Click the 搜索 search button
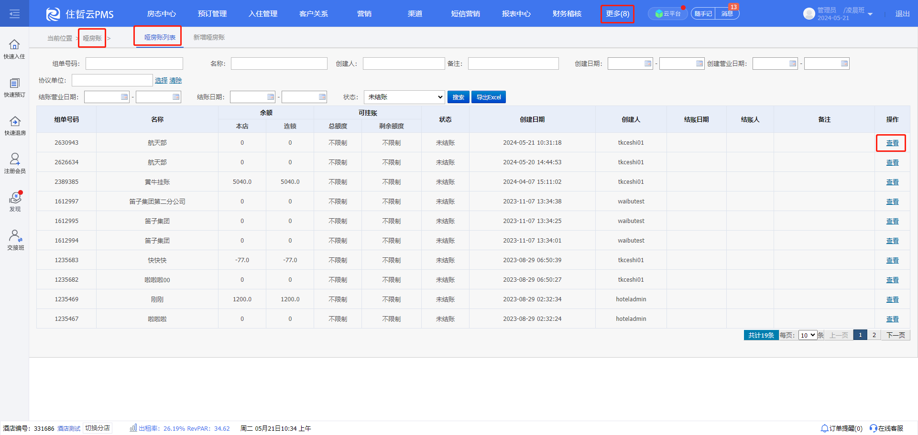 coord(458,97)
